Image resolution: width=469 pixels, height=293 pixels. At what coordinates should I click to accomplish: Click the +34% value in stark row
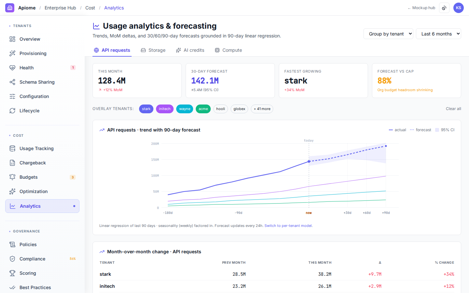pos(449,274)
